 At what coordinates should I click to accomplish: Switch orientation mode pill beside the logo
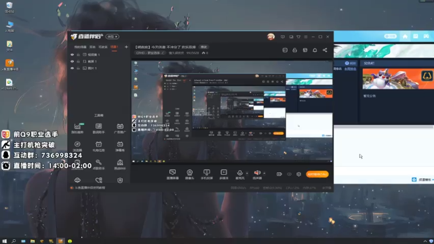click(112, 37)
